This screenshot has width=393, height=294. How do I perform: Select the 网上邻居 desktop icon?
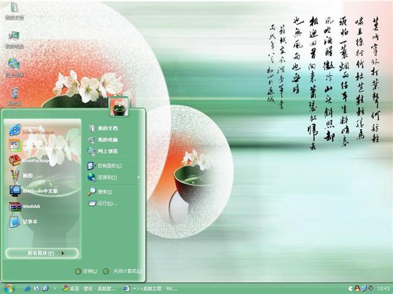point(14,68)
